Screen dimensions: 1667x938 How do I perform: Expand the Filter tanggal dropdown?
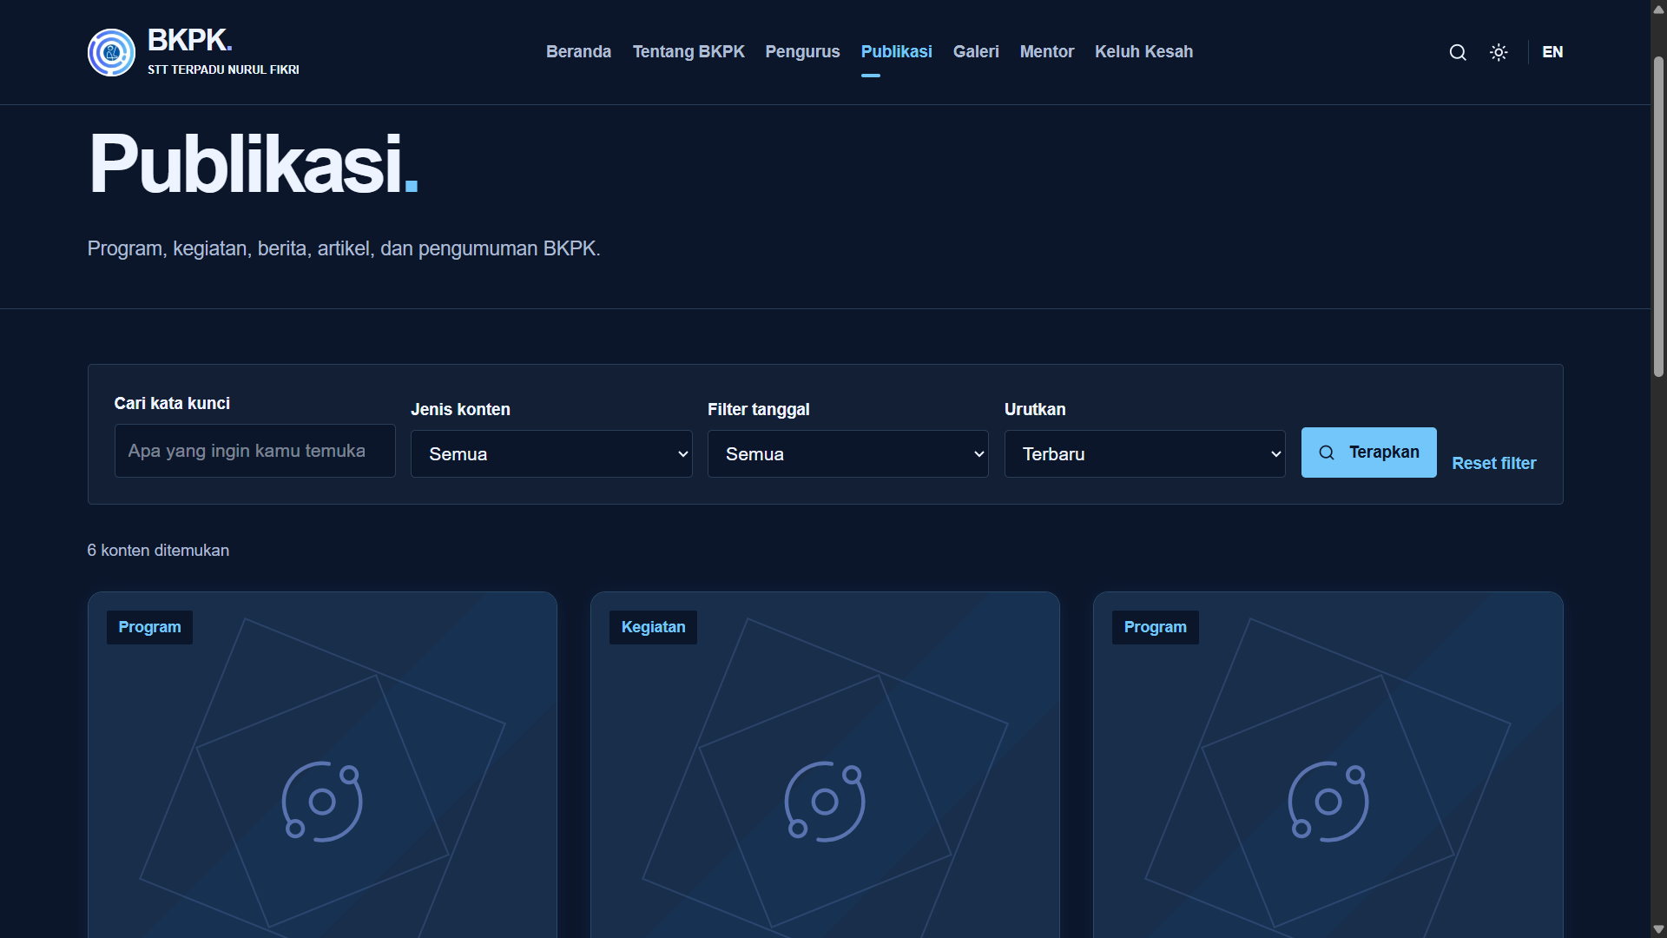click(848, 454)
